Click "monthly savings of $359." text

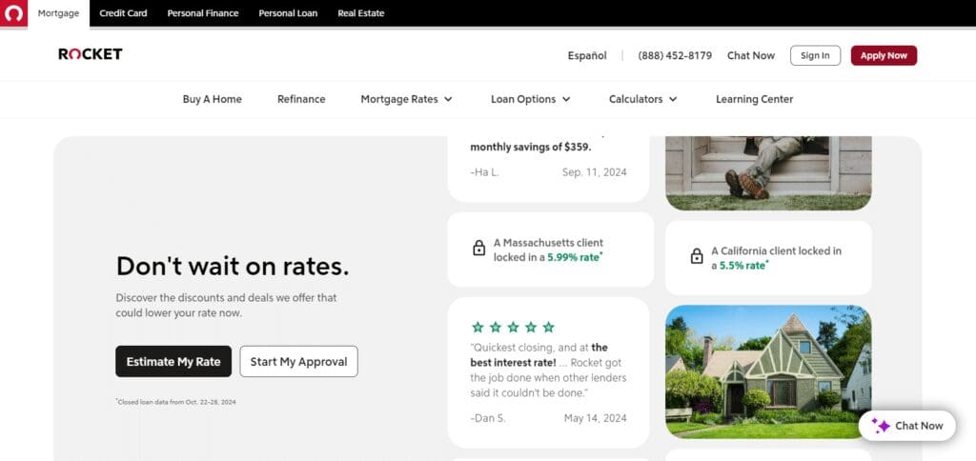(531, 148)
